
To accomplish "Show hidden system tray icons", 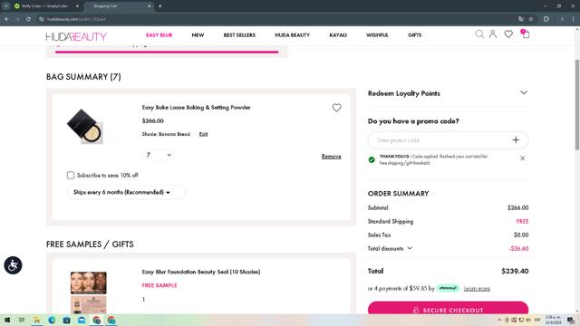I will [x=499, y=320].
